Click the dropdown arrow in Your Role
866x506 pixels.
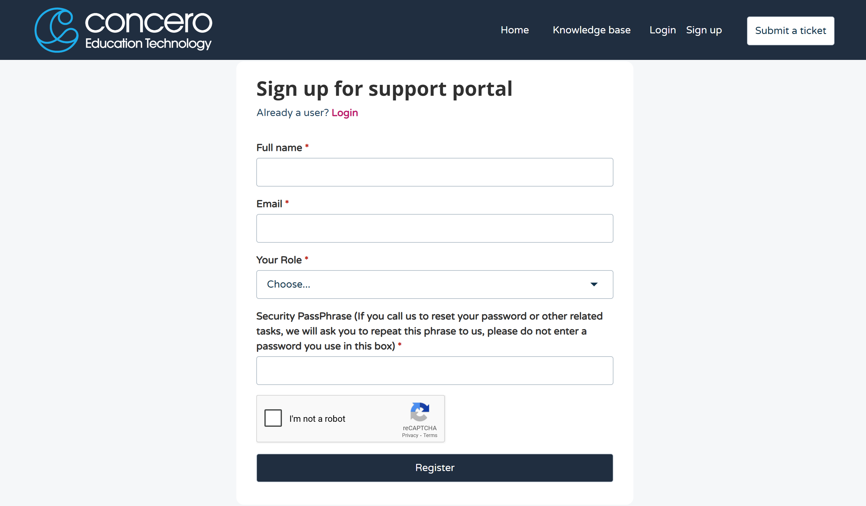[x=594, y=285]
